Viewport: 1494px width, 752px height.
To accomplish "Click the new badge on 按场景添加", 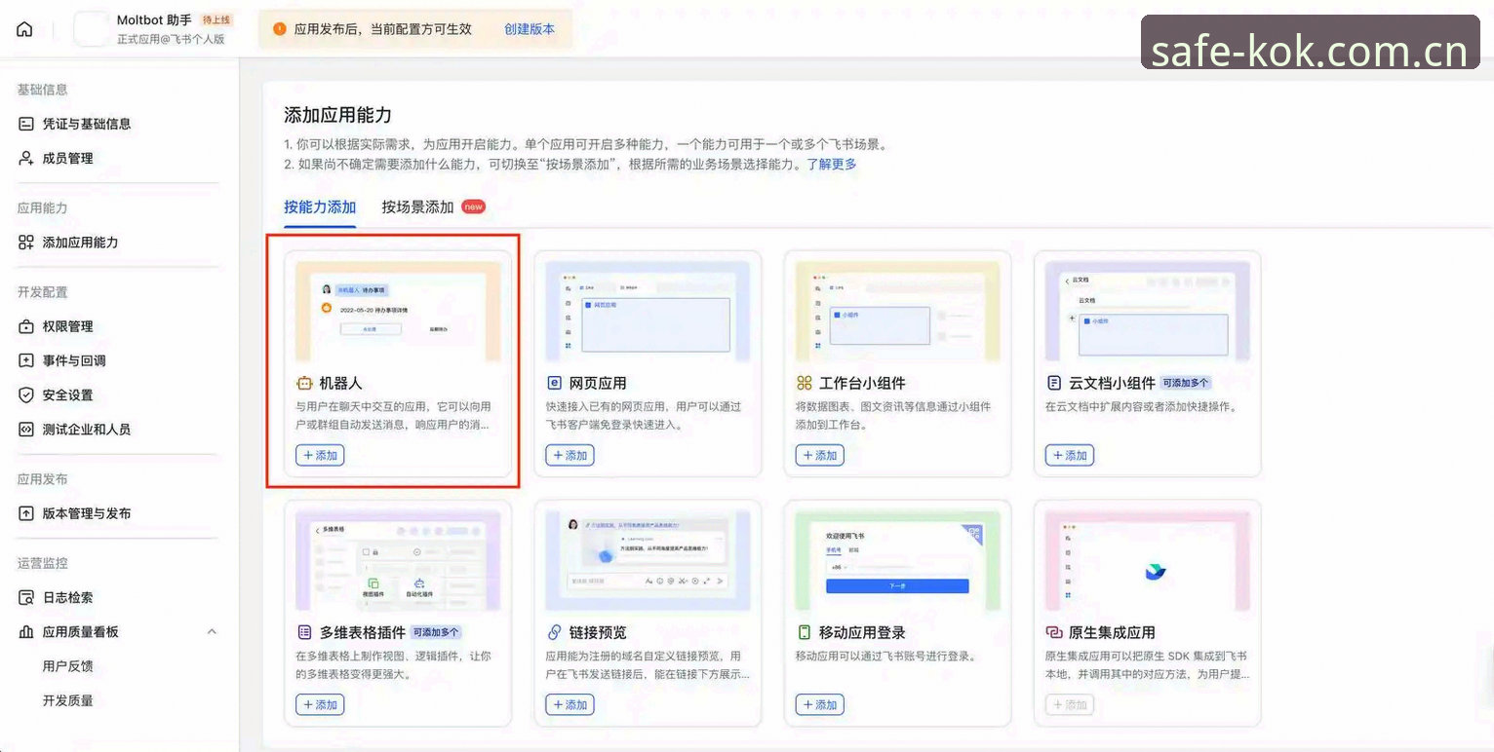I will point(473,207).
